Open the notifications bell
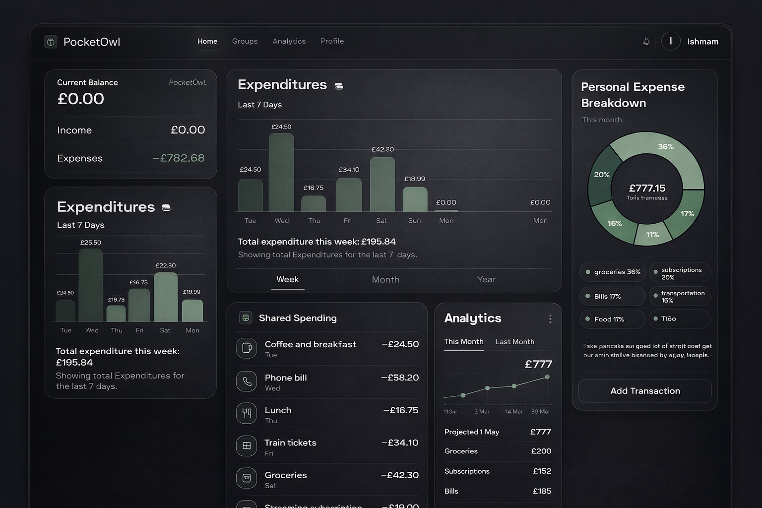The width and height of the screenshot is (762, 508). pyautogui.click(x=646, y=41)
